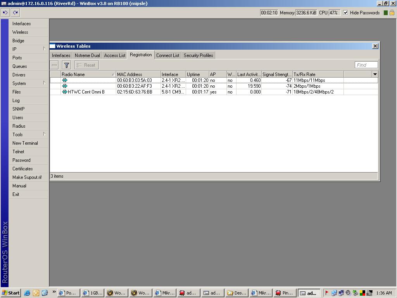Image resolution: width=397 pixels, height=298 pixels.
Task: Expand the System submenu
Action: 44,83
